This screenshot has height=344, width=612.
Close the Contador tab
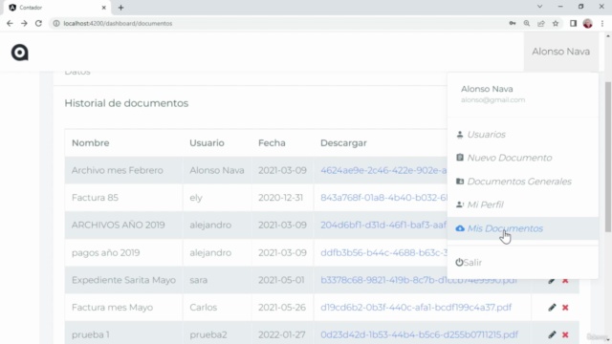104,8
